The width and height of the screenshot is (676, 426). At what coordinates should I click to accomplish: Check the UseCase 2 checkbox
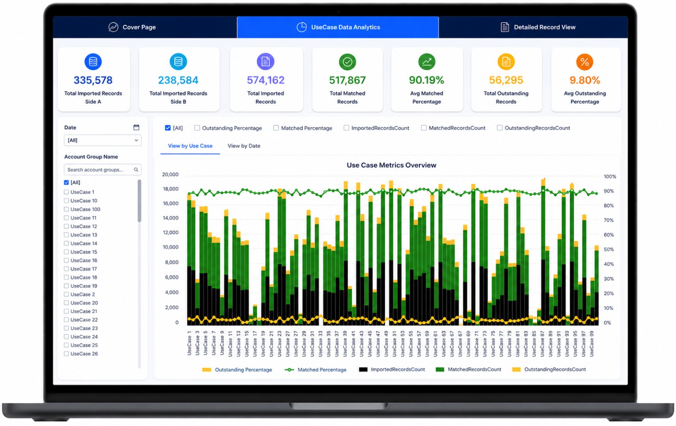(x=66, y=295)
